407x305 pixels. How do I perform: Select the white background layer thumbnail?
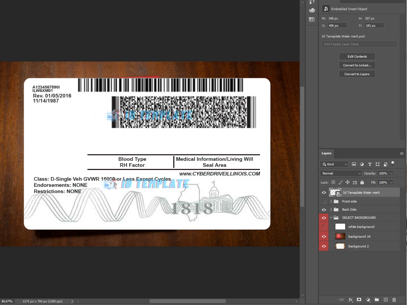click(x=340, y=227)
